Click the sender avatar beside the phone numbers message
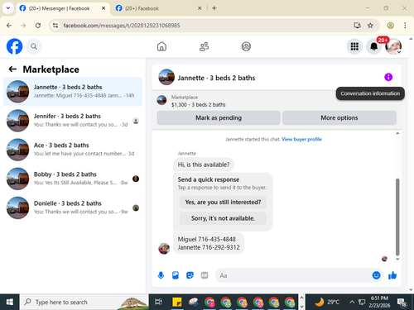Viewport: 414px width, 310px height. click(x=164, y=249)
